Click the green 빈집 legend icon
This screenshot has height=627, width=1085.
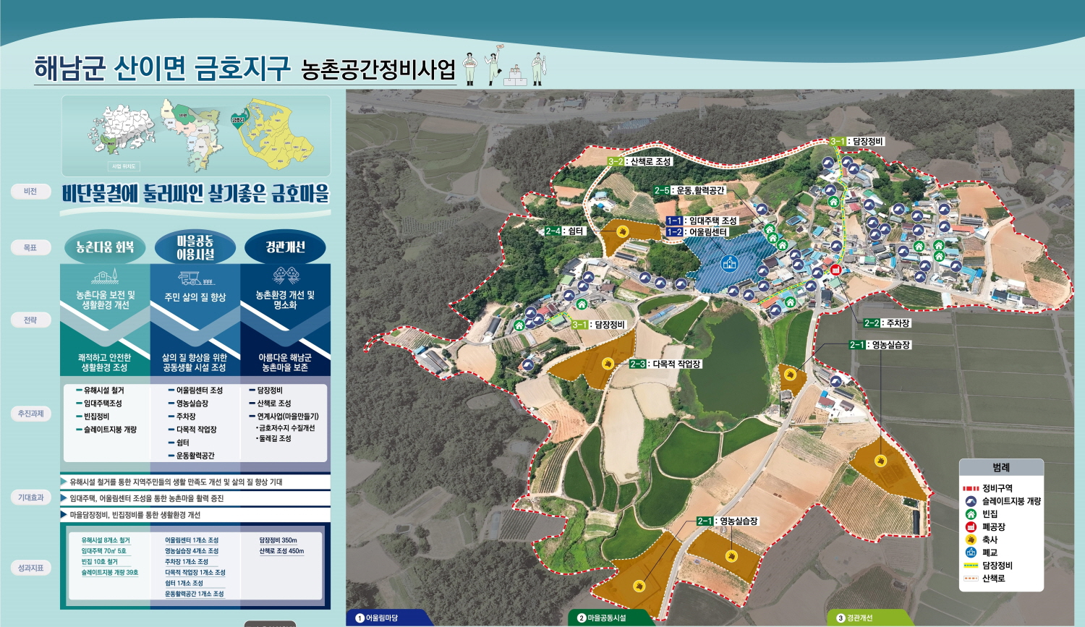click(x=971, y=514)
